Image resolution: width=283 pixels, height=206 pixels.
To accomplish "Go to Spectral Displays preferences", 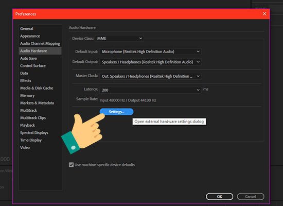I will tap(34, 133).
